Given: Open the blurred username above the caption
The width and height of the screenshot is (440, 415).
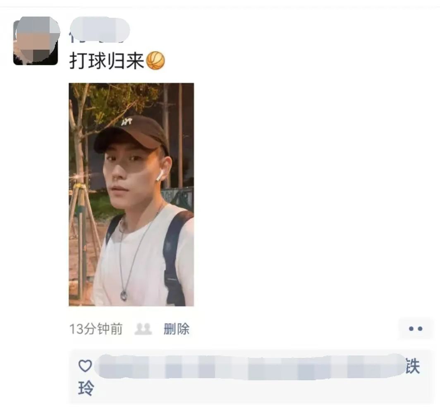Looking at the screenshot, I should 100,30.
